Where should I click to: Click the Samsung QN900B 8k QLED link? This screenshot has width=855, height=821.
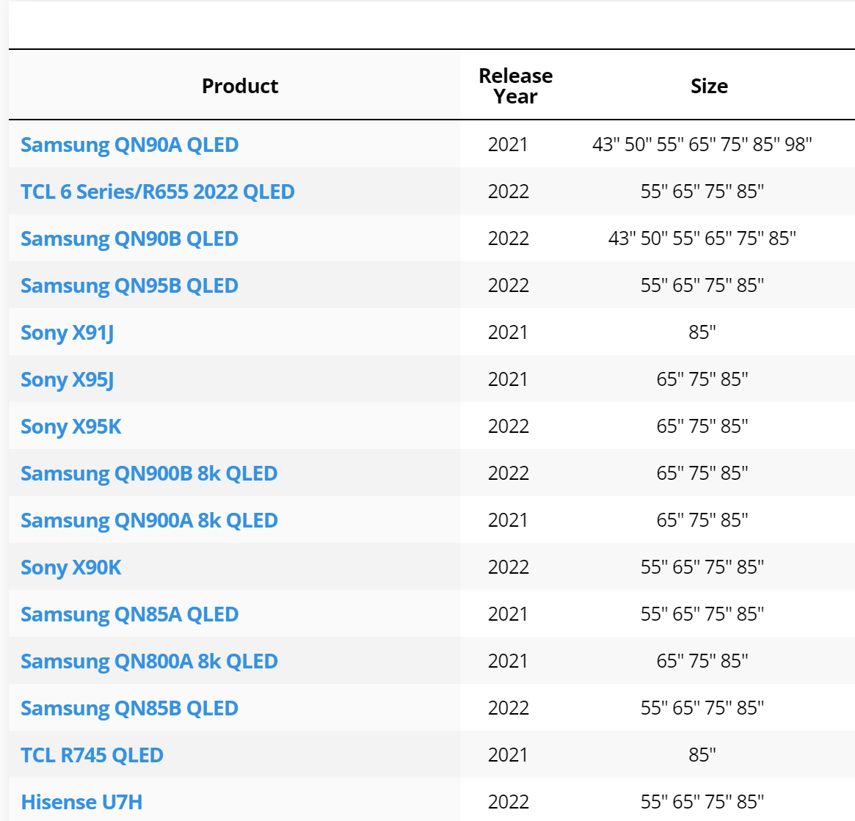coord(149,473)
